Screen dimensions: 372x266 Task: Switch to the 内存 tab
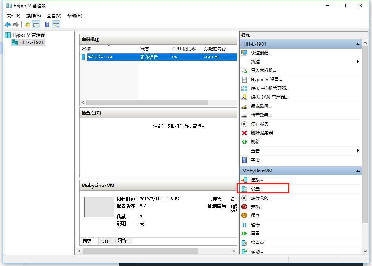[x=104, y=241]
